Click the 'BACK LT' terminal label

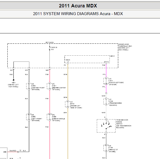pyautogui.click(x=68, y=61)
